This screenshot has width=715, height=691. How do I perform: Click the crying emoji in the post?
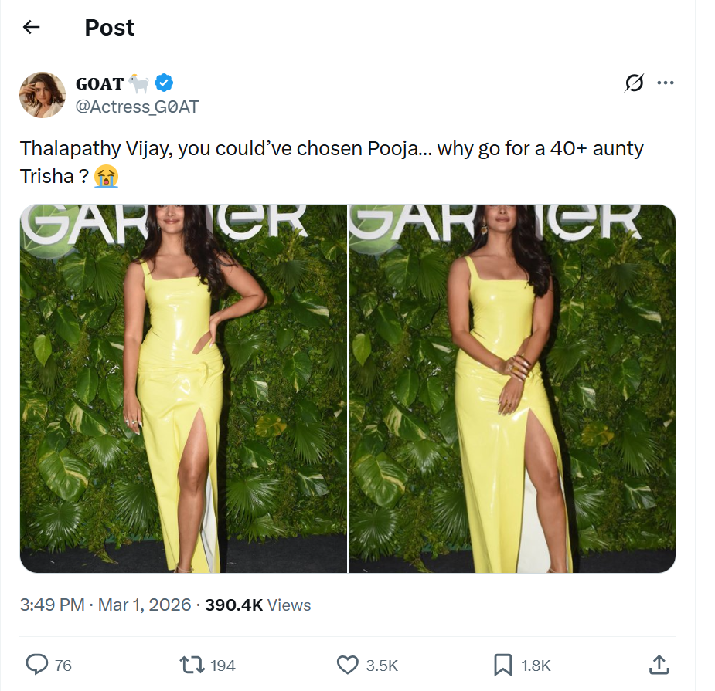click(107, 176)
